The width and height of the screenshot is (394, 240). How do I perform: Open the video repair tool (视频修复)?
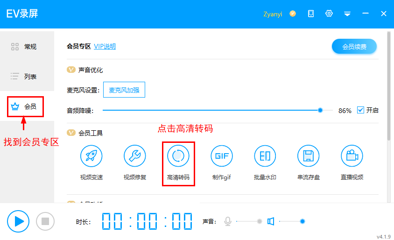(x=135, y=156)
